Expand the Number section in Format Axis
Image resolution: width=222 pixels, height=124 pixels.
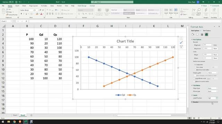204,102
